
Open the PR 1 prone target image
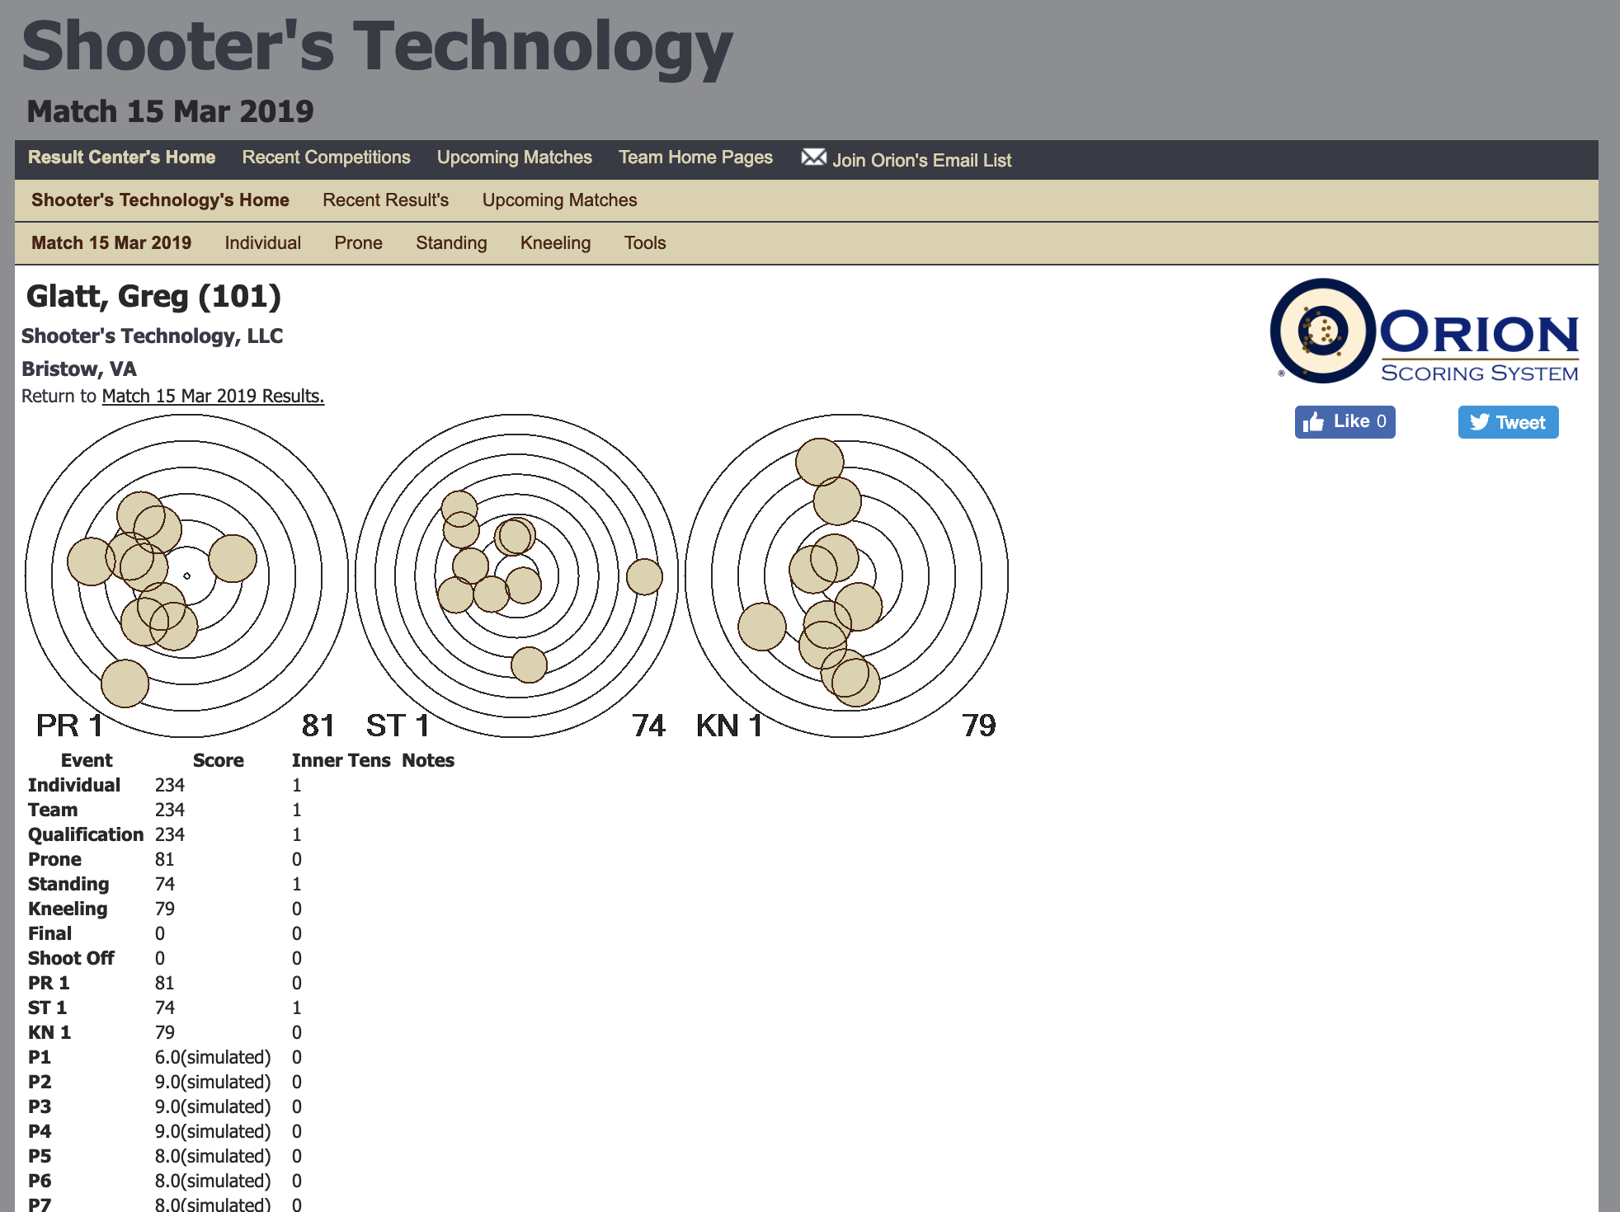[x=187, y=575]
